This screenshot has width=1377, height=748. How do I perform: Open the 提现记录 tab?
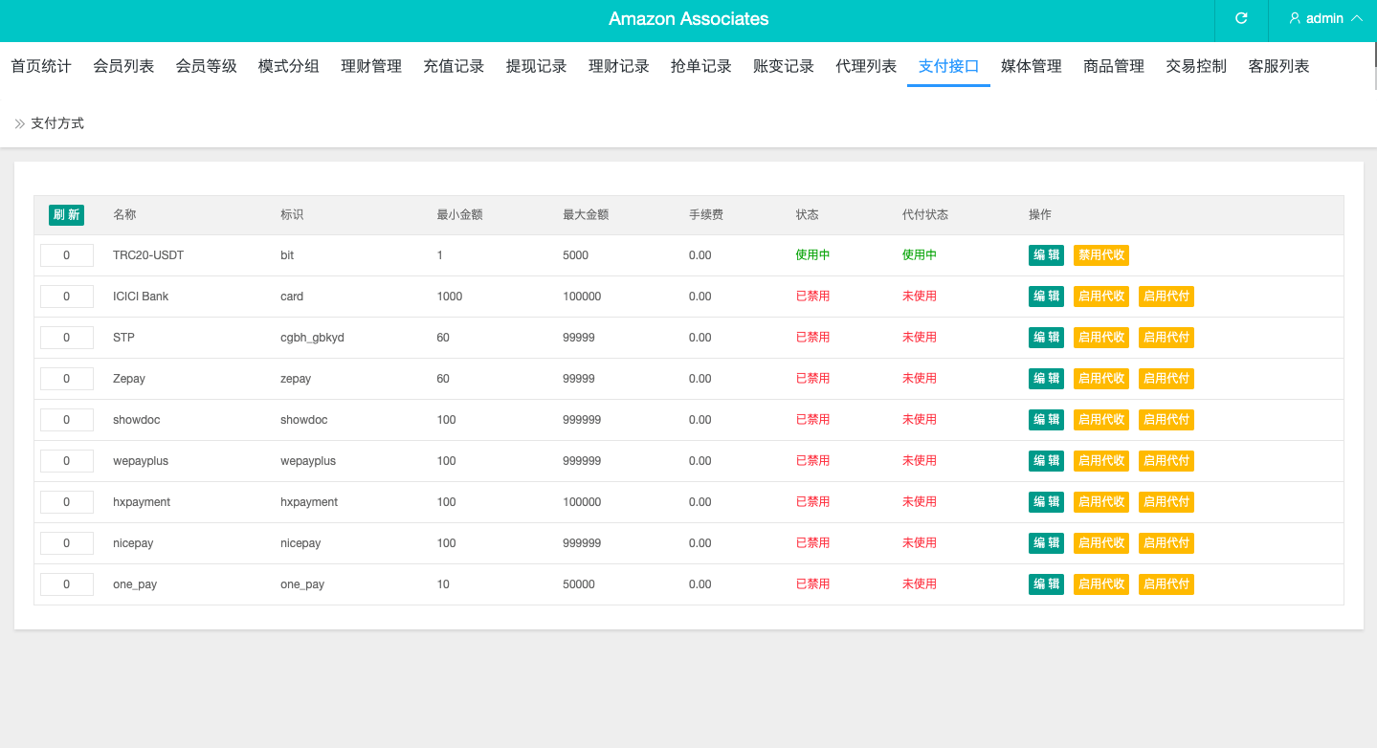pos(536,66)
